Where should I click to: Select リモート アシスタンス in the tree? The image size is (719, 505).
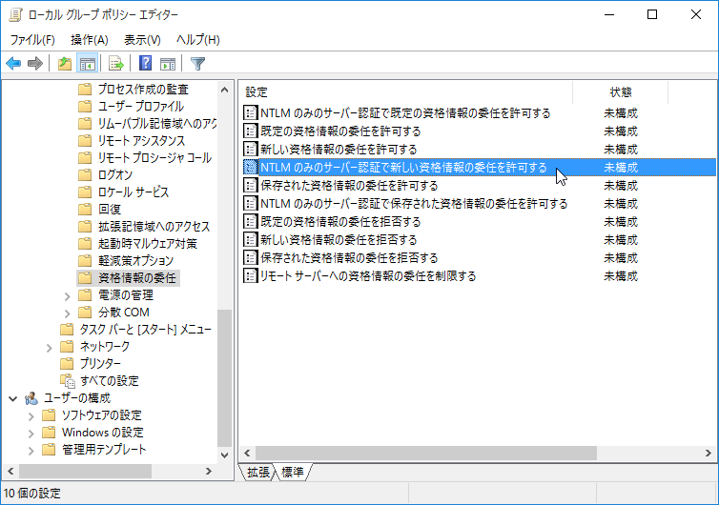(141, 140)
